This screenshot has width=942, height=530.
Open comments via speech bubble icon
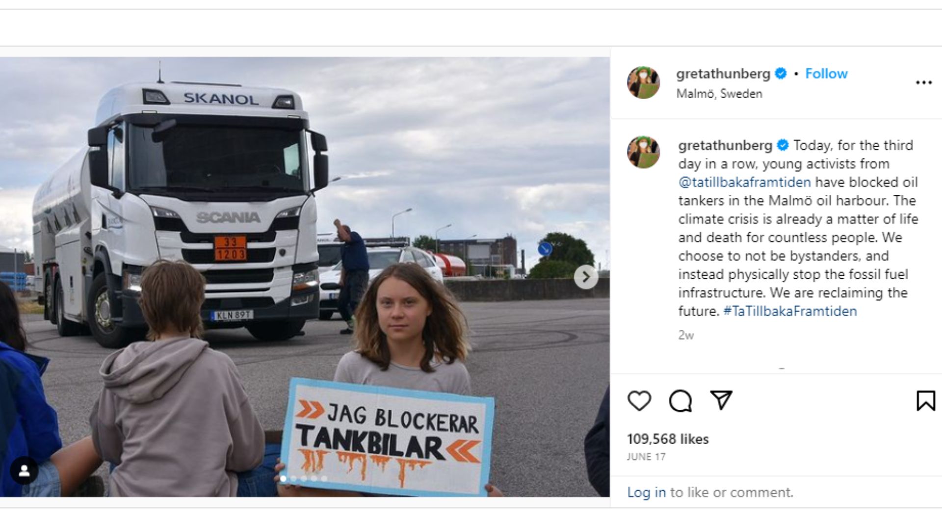coord(680,401)
